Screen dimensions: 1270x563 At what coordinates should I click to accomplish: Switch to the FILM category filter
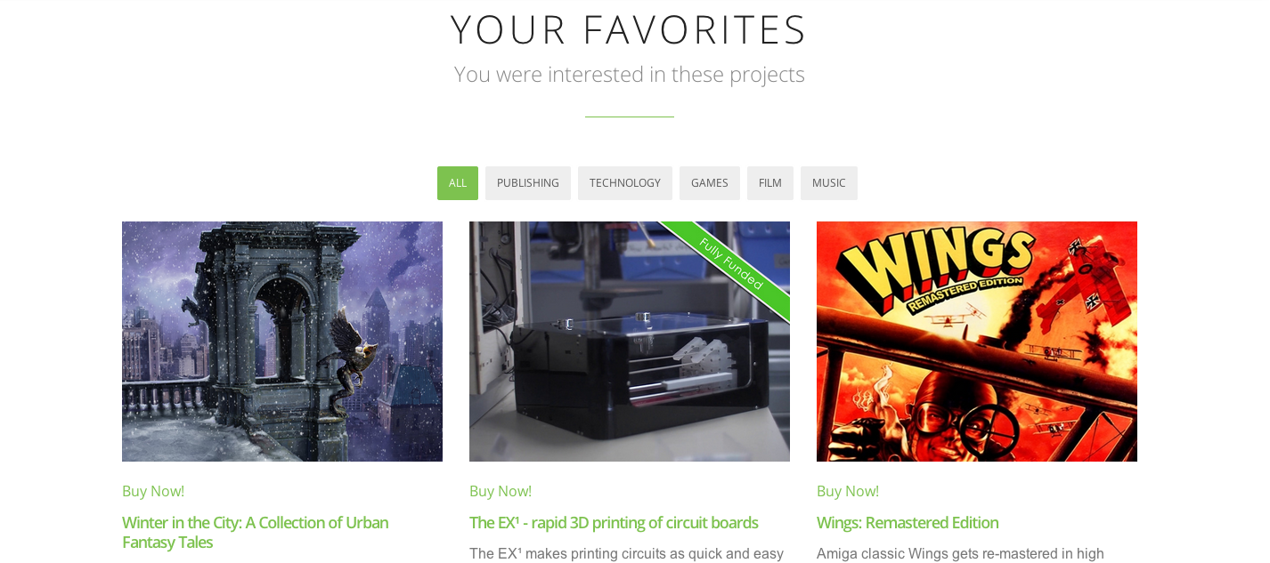click(x=770, y=183)
